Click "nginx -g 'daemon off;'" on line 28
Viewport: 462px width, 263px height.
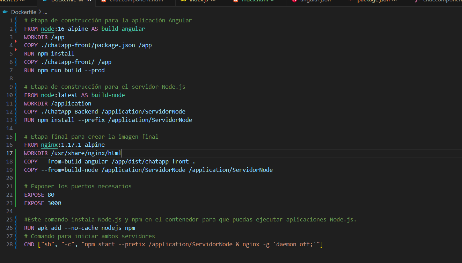[280, 244]
